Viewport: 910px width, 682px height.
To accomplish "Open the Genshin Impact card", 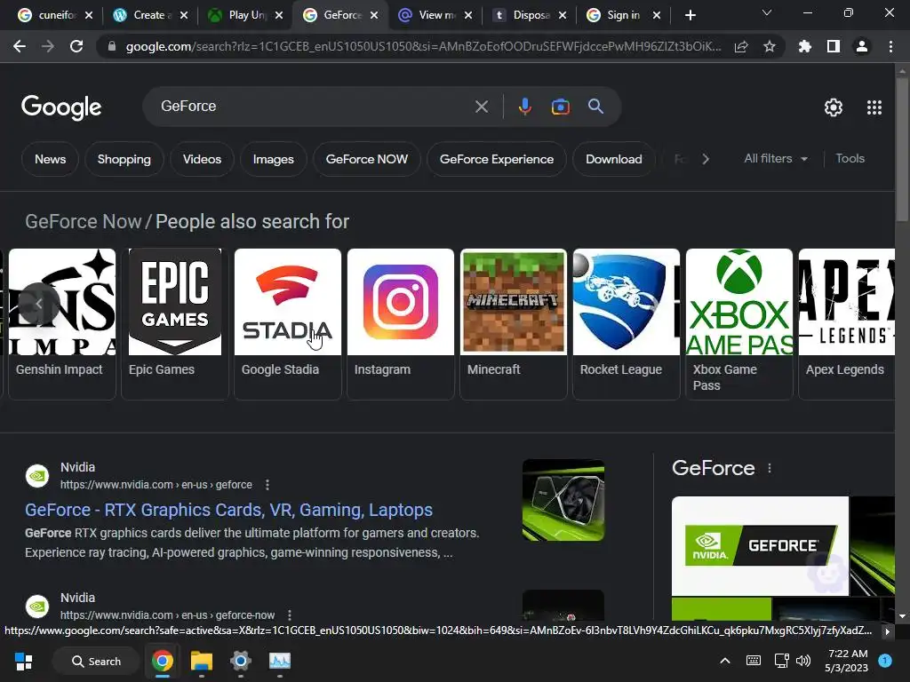I will click(x=62, y=323).
